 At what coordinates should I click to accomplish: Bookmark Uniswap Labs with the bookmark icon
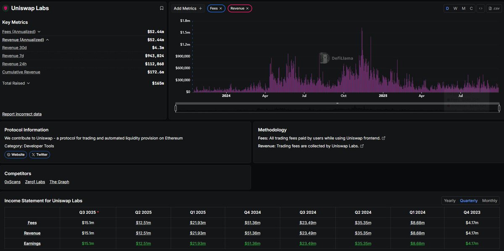[x=162, y=8]
